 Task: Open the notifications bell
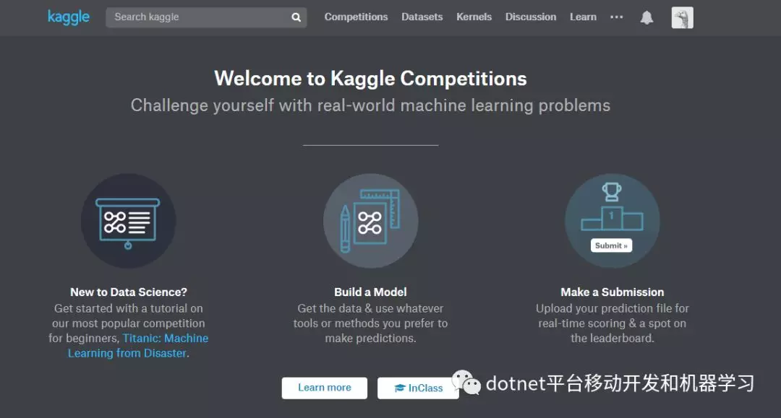coord(646,18)
